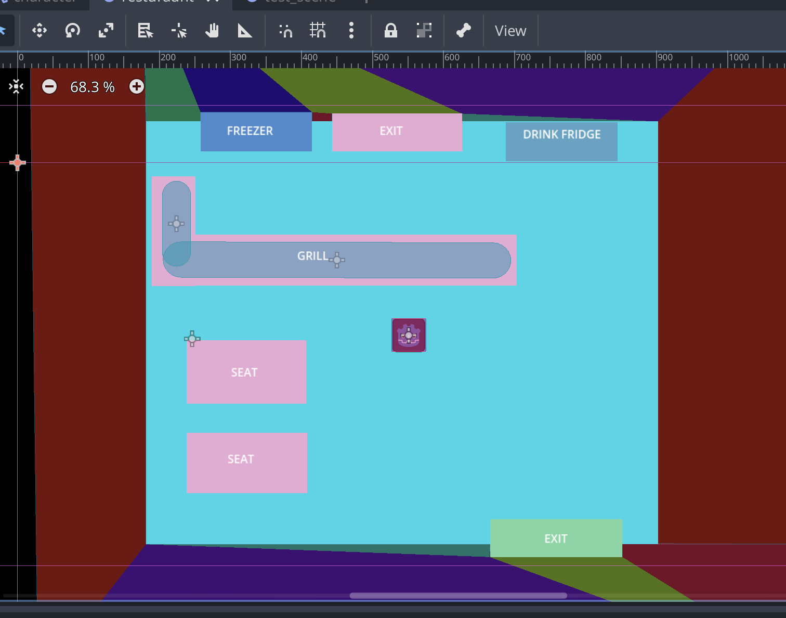Select the pink EXIT box
This screenshot has width=786, height=618.
[397, 133]
